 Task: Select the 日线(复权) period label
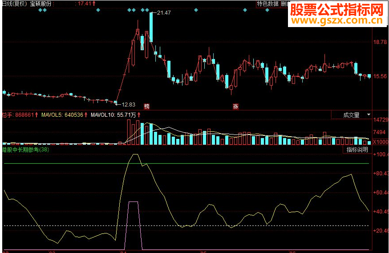[x=14, y=4]
